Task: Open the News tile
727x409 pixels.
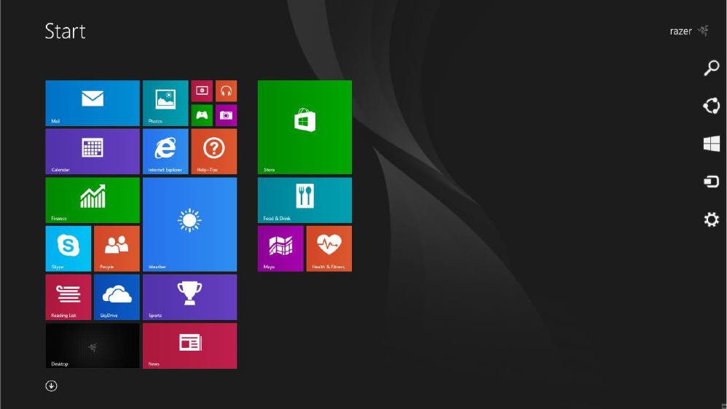Action: pyautogui.click(x=189, y=346)
